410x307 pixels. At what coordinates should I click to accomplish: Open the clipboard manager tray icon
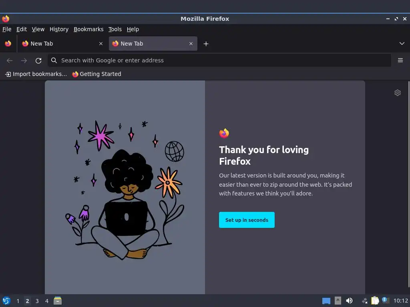[x=375, y=301]
